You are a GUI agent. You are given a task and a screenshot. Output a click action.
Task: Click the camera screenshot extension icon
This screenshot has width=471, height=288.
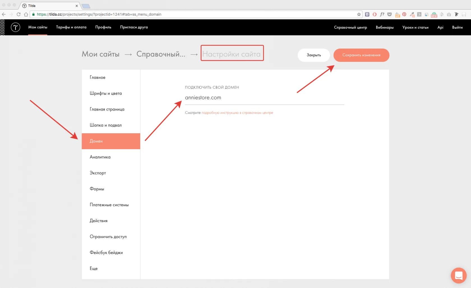pos(449,15)
